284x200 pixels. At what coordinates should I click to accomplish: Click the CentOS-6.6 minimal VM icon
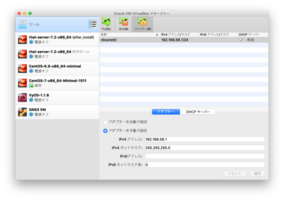pos(22,68)
